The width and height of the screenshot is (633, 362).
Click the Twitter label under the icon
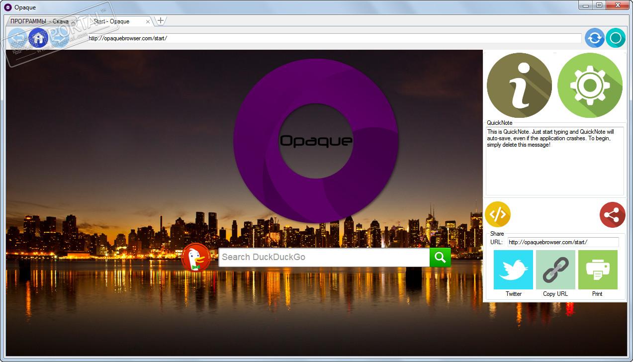[x=514, y=294]
